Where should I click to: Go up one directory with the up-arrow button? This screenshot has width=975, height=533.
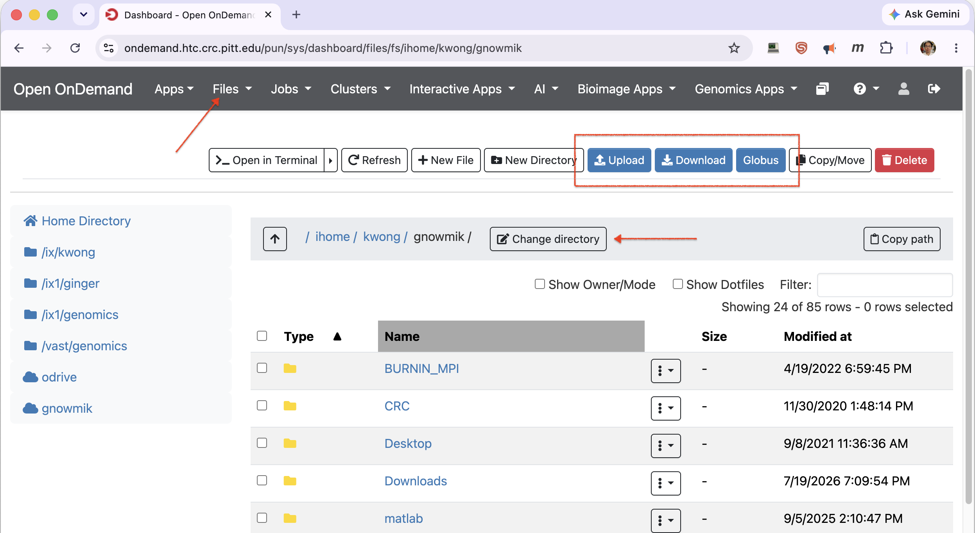click(x=275, y=239)
